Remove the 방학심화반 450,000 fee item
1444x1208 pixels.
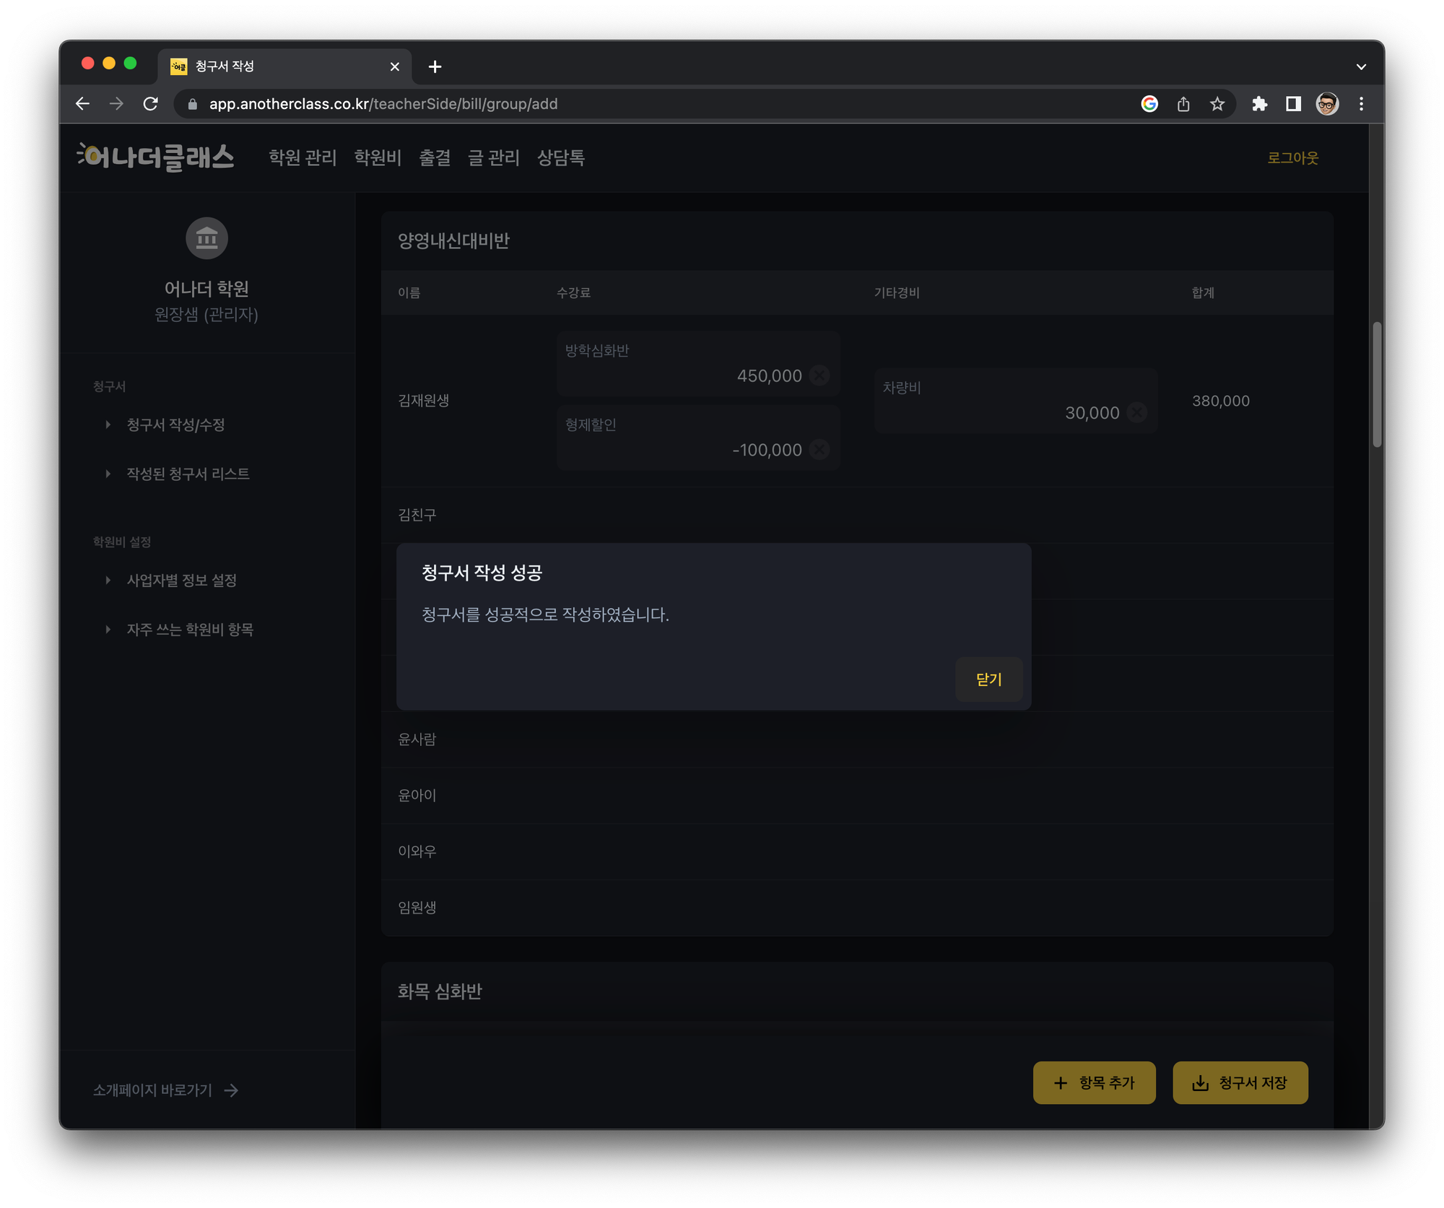819,375
